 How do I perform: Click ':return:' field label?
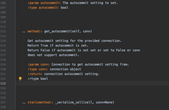35,74
